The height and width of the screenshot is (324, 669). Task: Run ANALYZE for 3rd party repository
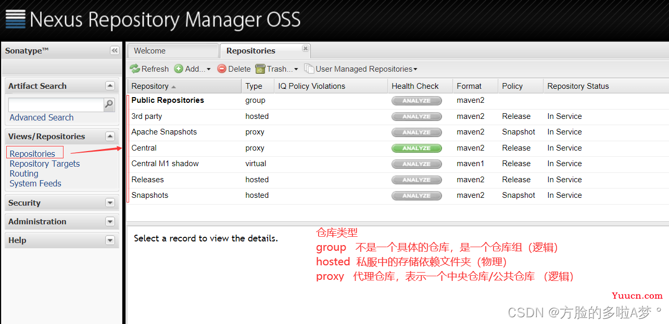coord(416,116)
